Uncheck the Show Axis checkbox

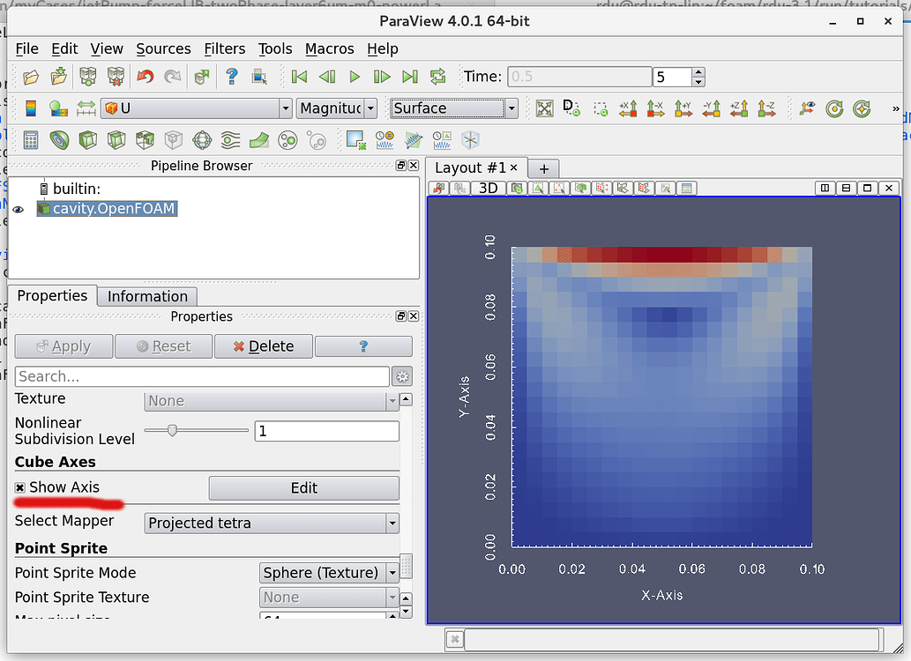click(19, 487)
